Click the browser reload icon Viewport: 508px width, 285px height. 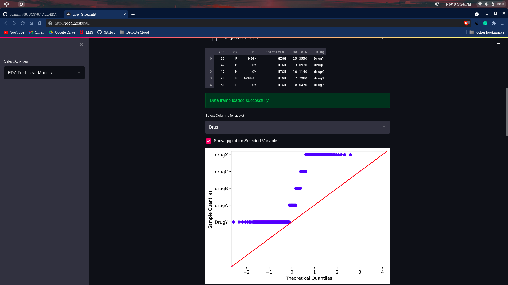coord(23,23)
